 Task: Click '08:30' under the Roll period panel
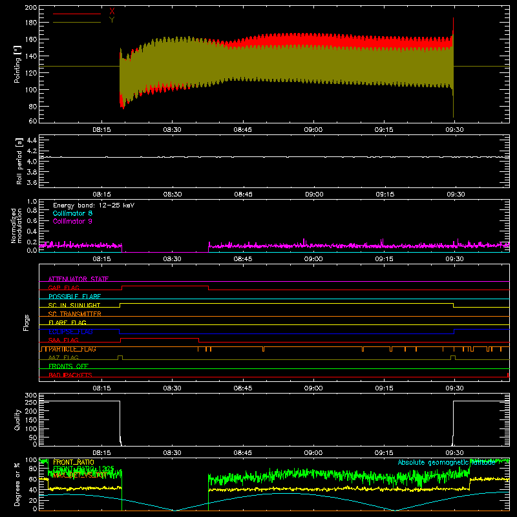pos(173,195)
